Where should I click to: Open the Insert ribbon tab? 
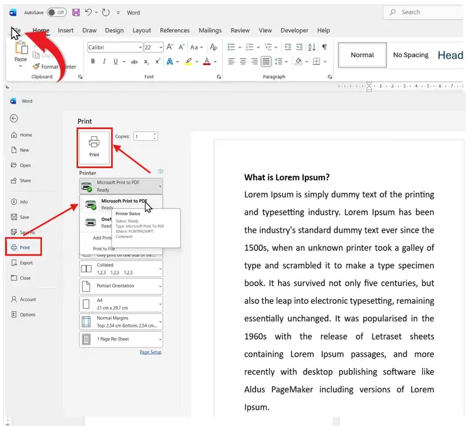click(66, 30)
